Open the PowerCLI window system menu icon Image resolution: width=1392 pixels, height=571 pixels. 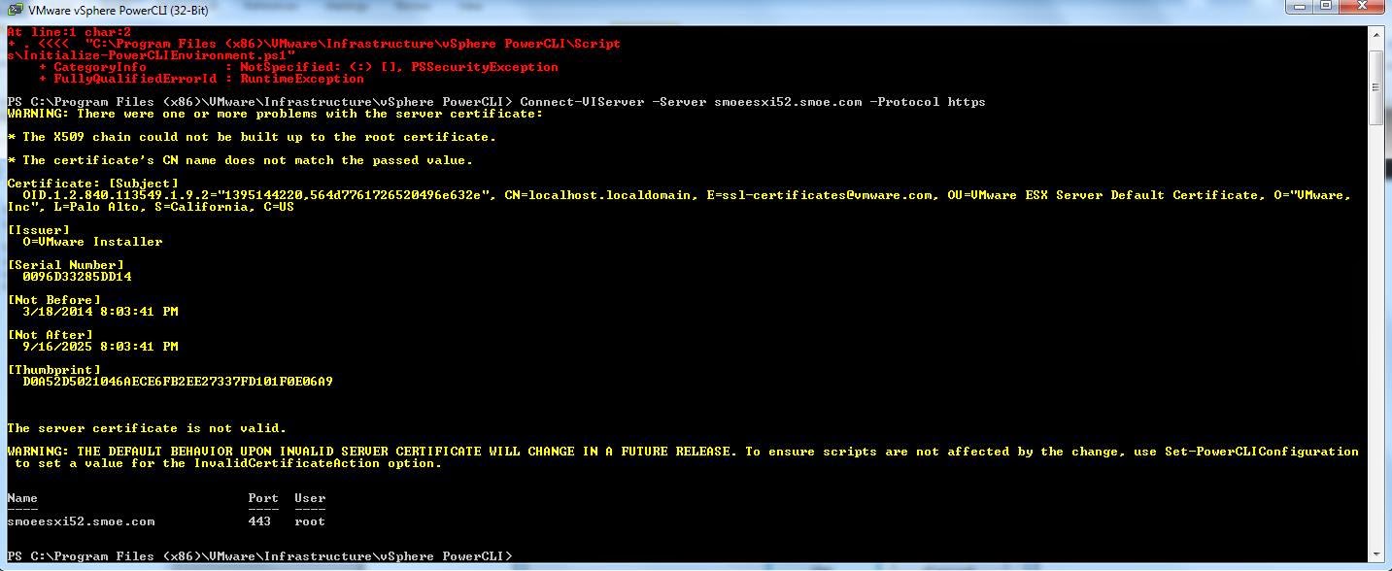(15, 12)
